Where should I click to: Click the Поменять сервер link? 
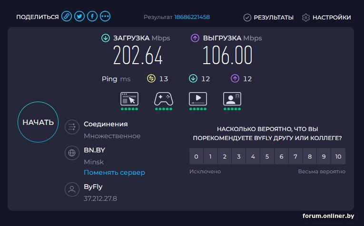[114, 172]
